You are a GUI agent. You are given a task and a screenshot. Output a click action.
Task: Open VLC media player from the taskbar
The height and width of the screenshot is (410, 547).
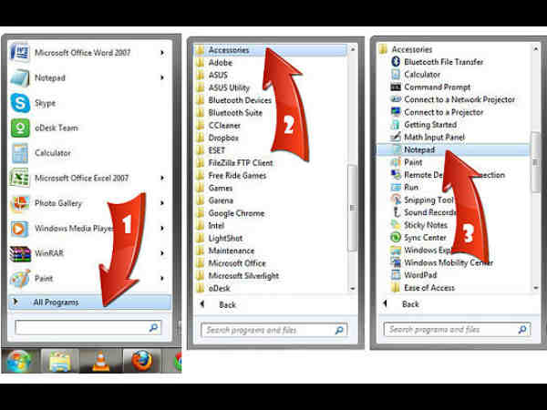tap(100, 361)
